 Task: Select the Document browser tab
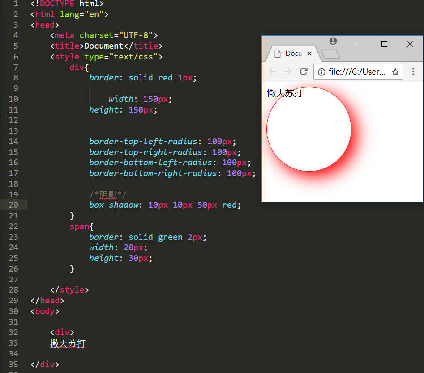[x=293, y=54]
